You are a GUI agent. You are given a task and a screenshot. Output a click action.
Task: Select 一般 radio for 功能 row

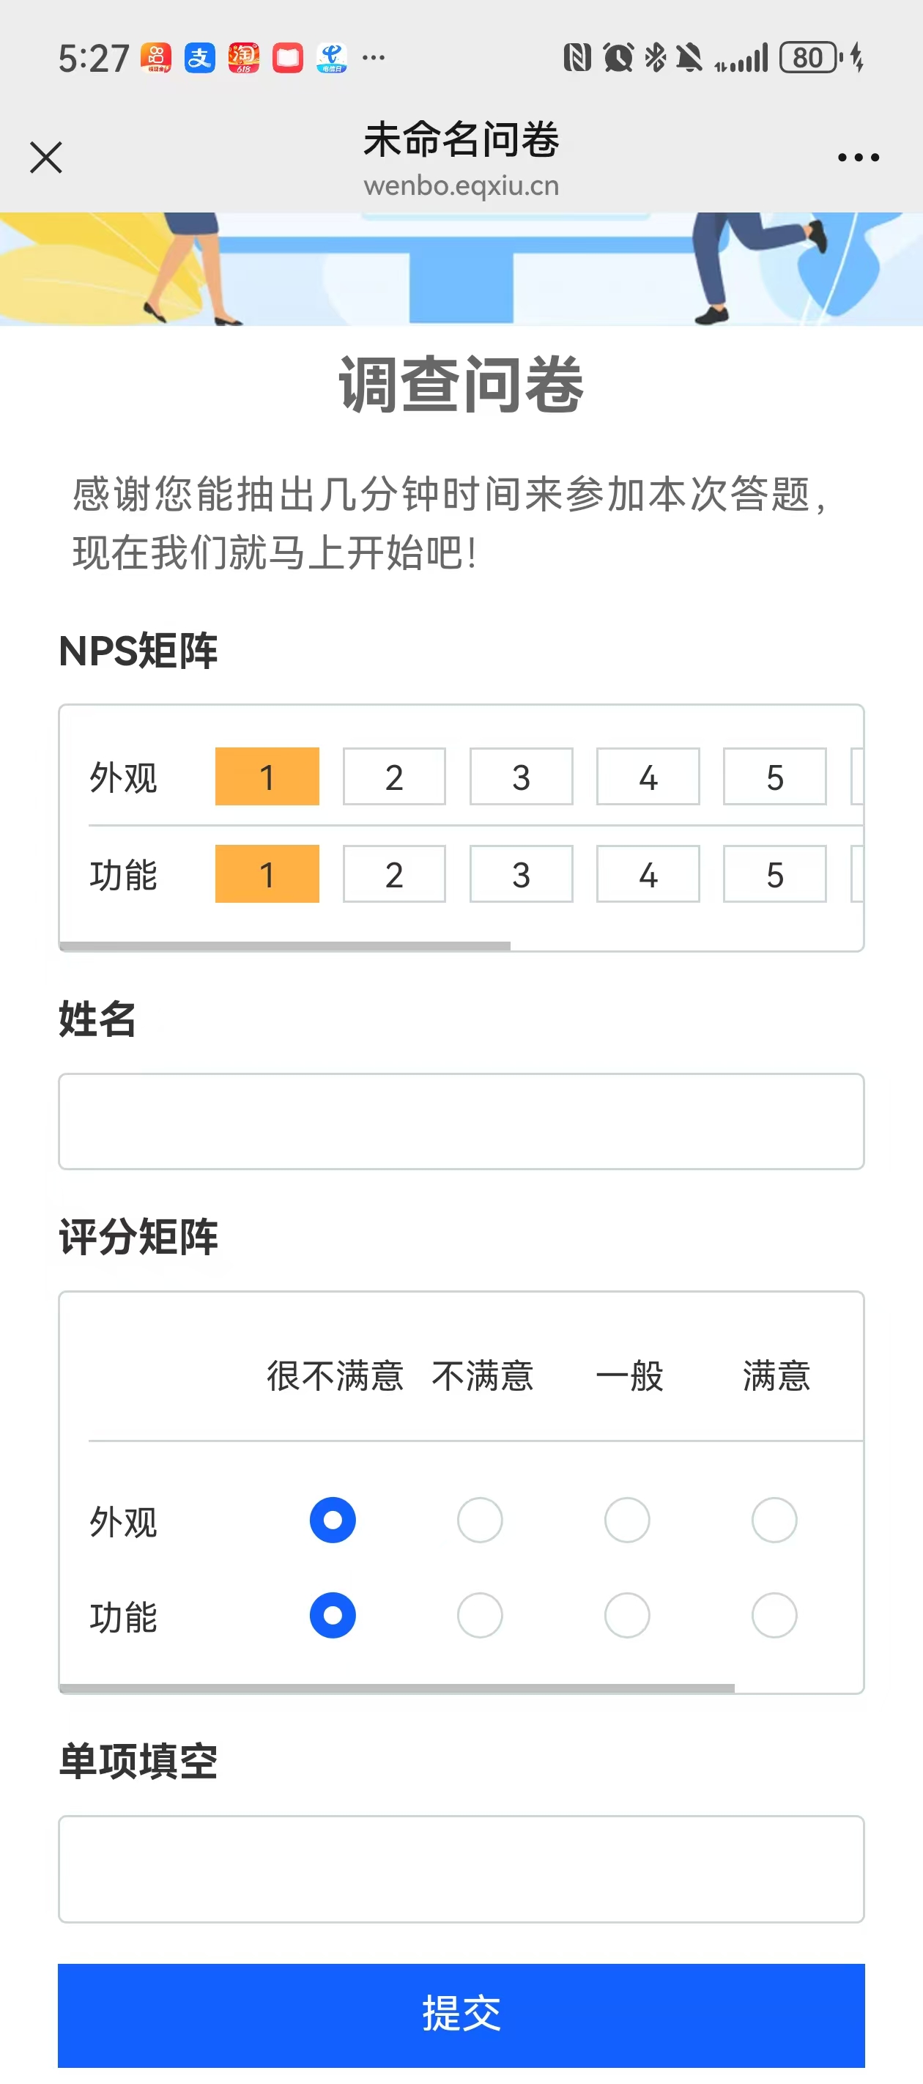coord(627,1615)
